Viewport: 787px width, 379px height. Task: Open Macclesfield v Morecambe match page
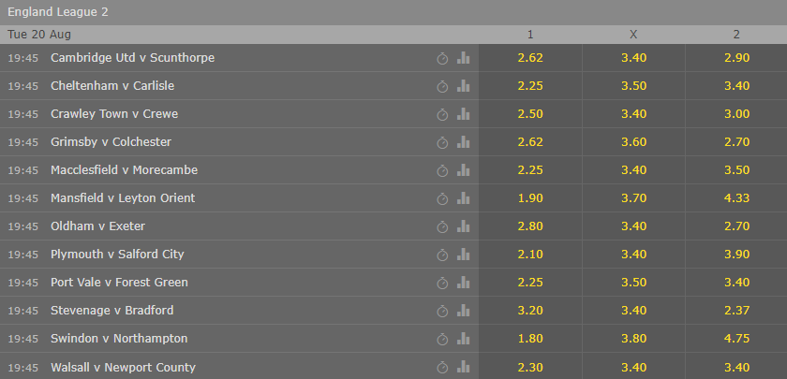click(x=124, y=170)
